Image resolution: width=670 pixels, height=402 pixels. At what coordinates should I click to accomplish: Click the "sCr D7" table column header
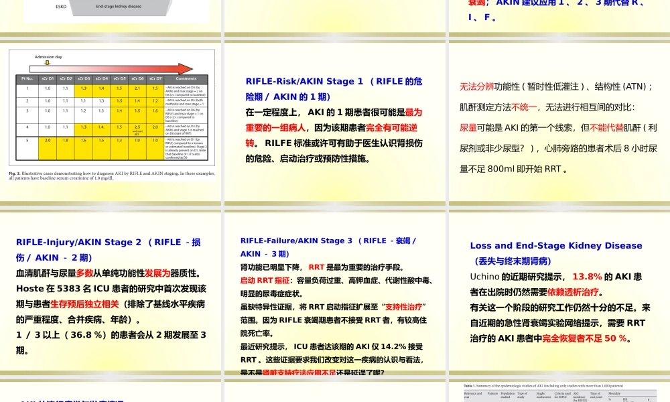155,78
